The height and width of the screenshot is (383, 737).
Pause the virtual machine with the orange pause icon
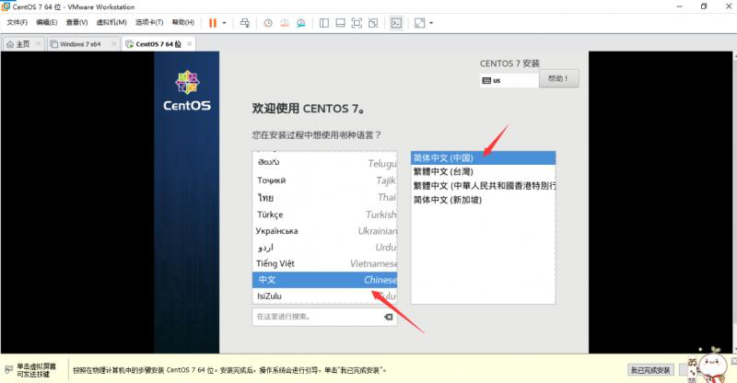coord(213,23)
